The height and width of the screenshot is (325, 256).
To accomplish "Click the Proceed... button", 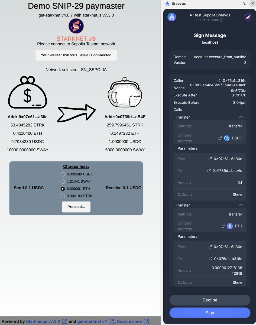I will pos(76,207).
